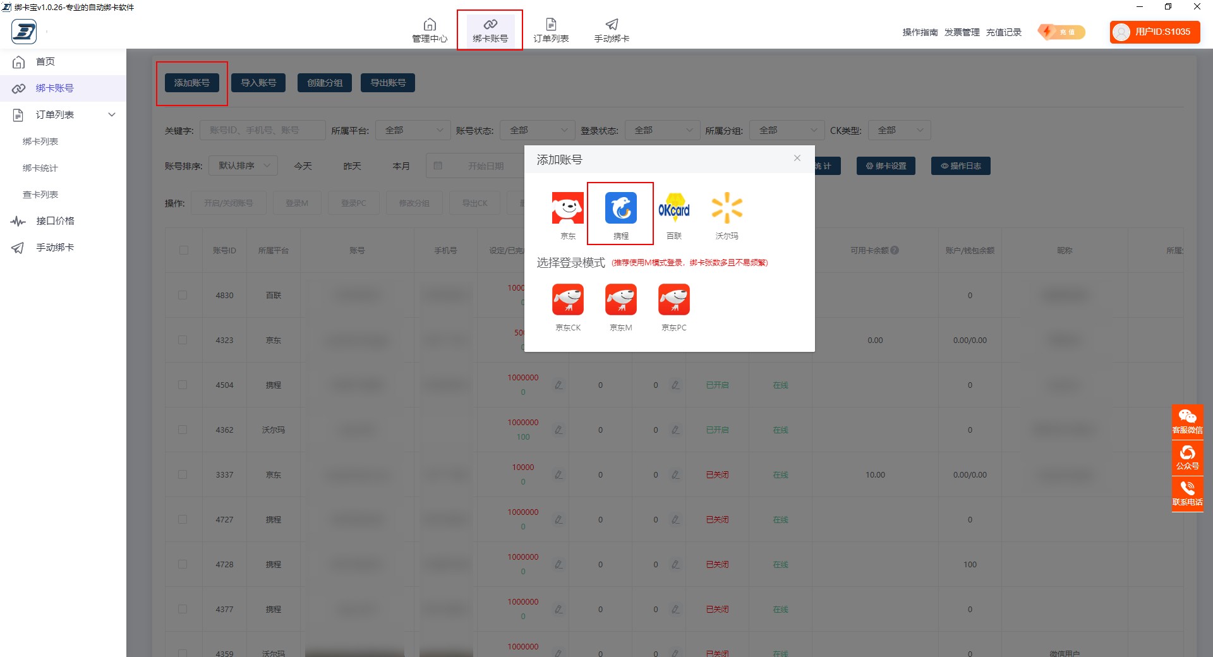The height and width of the screenshot is (657, 1213).
Task: Choose 京东M login mode
Action: click(x=620, y=299)
